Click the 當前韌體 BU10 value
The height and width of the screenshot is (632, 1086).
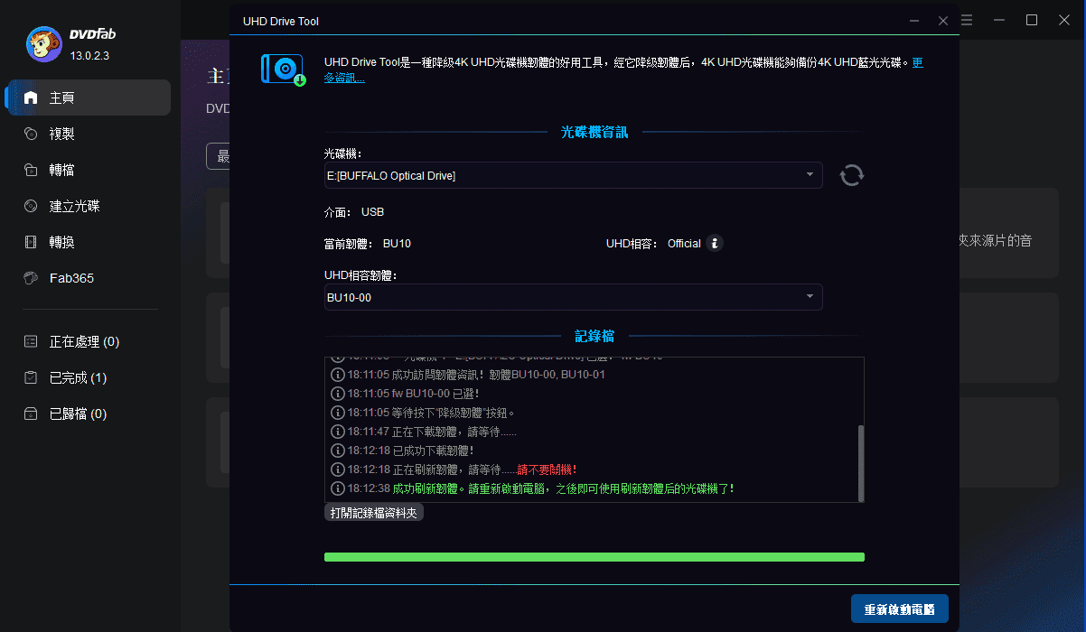pyautogui.click(x=397, y=244)
